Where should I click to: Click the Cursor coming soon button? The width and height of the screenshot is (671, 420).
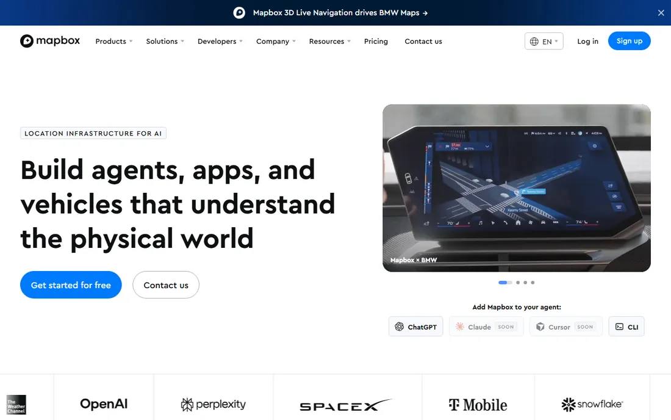pyautogui.click(x=565, y=327)
